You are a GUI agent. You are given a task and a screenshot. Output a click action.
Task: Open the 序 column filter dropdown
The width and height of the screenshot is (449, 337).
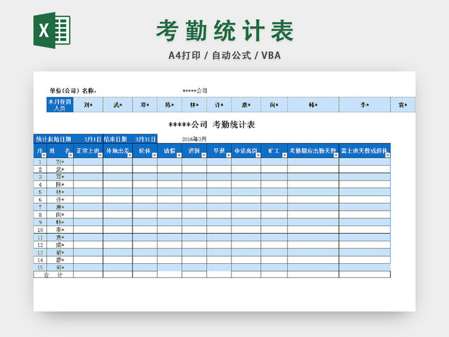[x=43, y=155]
